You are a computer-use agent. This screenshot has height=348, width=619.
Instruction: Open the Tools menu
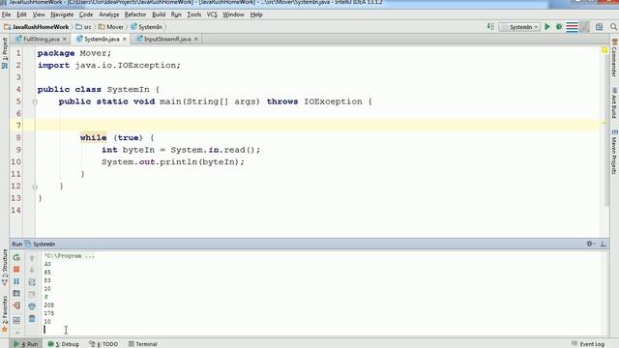click(193, 14)
